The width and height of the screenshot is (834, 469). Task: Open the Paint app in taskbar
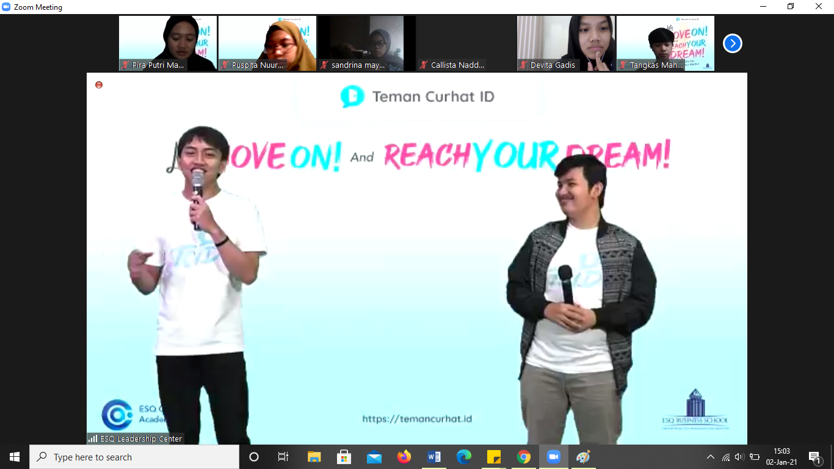(583, 457)
